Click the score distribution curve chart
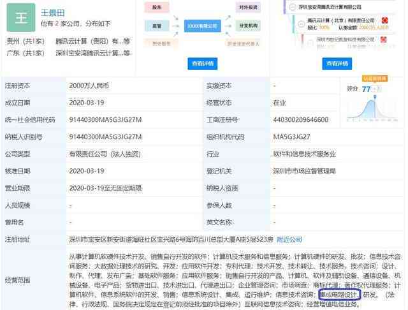 coord(372,109)
